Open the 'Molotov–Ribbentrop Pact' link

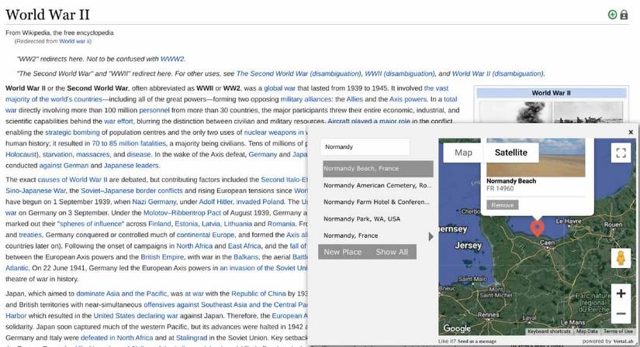pyautogui.click(x=182, y=213)
